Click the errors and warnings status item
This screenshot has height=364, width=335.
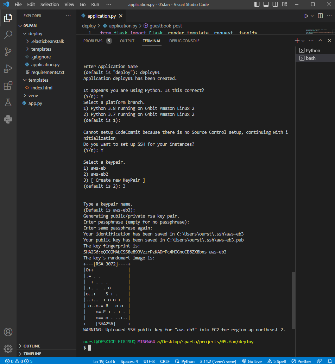pyautogui.click(x=19, y=361)
